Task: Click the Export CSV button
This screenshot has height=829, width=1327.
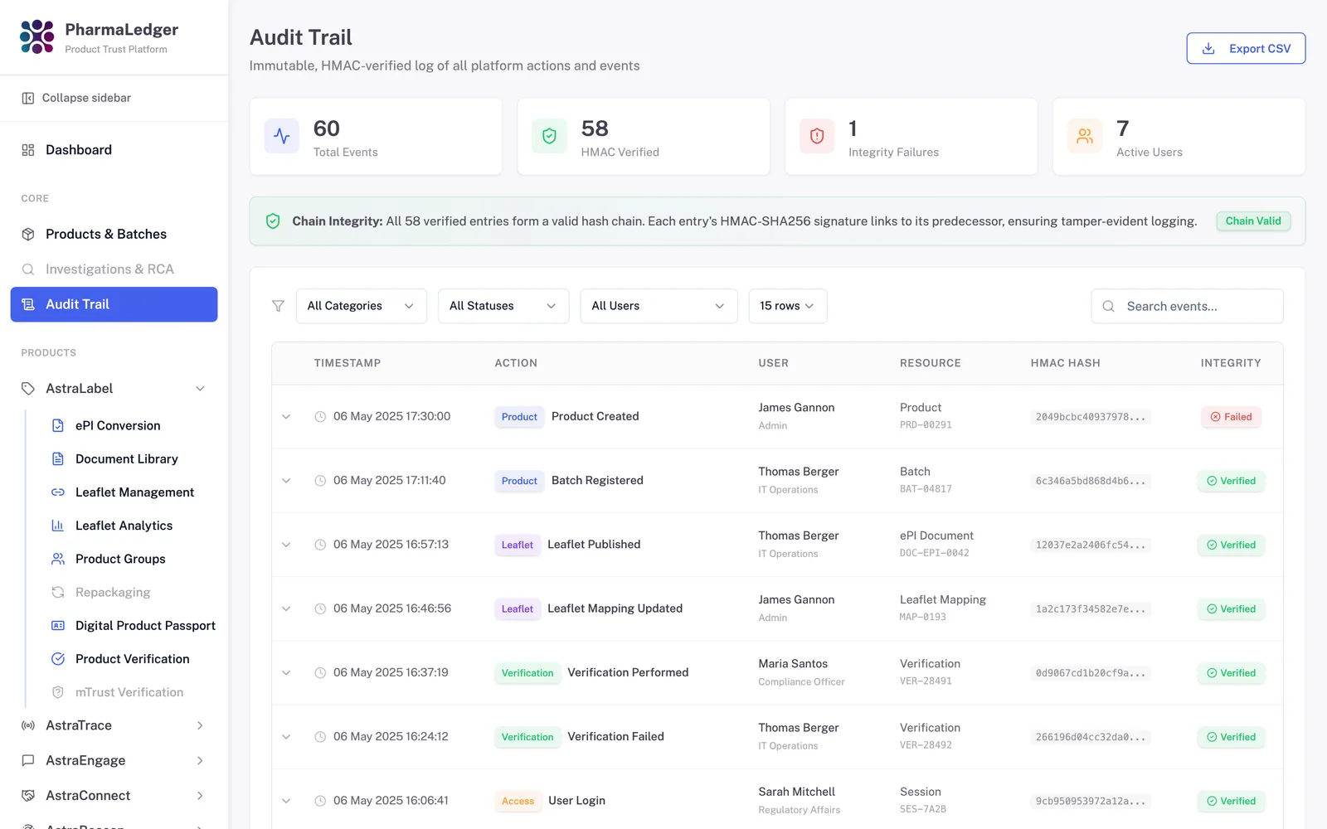Action: click(1246, 48)
